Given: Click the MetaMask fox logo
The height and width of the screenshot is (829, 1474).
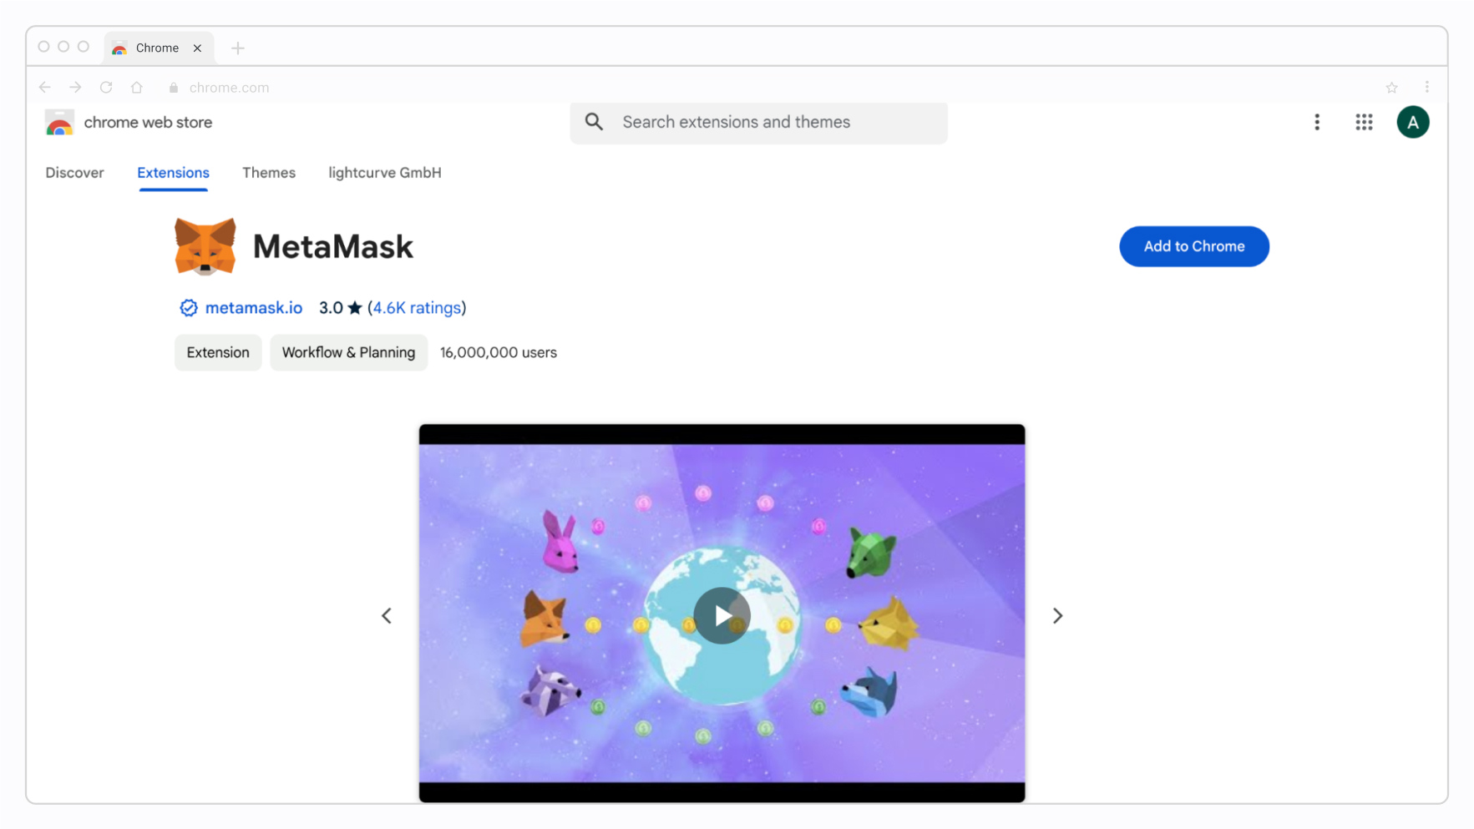Looking at the screenshot, I should (205, 246).
